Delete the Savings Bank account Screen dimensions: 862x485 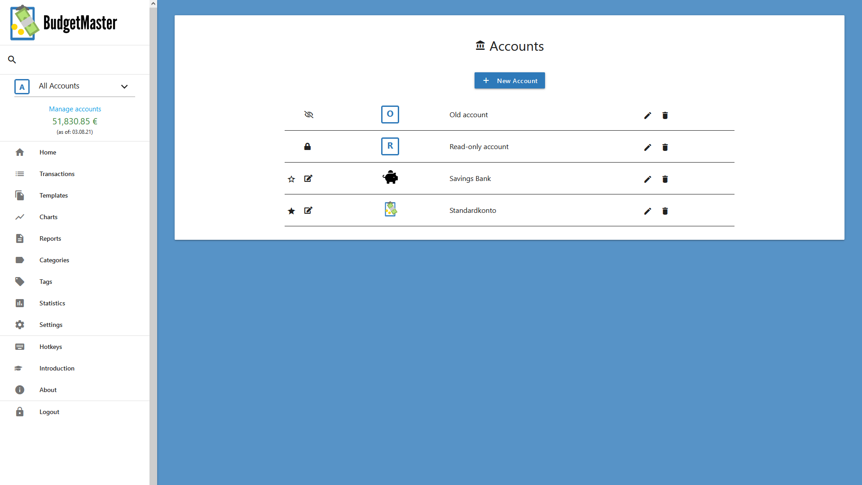coord(665,179)
